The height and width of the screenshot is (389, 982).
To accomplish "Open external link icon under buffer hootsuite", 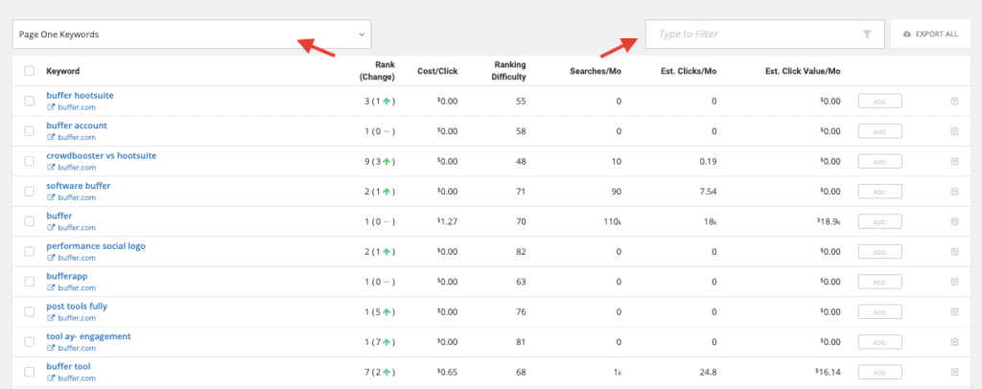I will (x=51, y=107).
